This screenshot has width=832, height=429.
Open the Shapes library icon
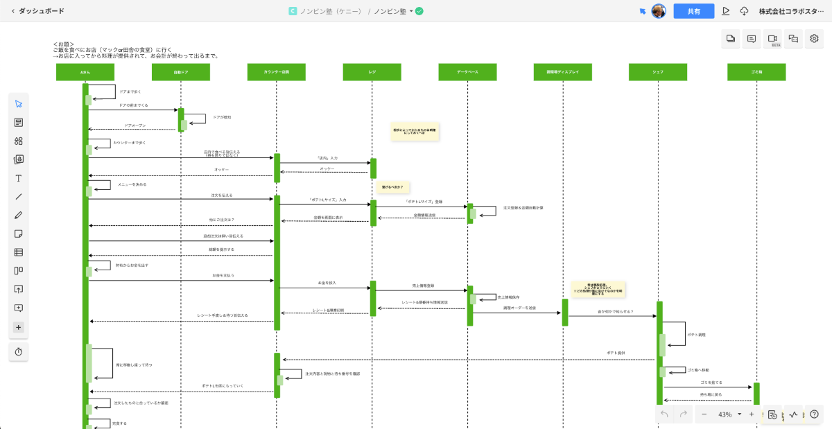(19, 141)
